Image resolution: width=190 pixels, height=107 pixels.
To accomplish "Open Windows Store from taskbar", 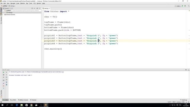I will coord(26,105).
